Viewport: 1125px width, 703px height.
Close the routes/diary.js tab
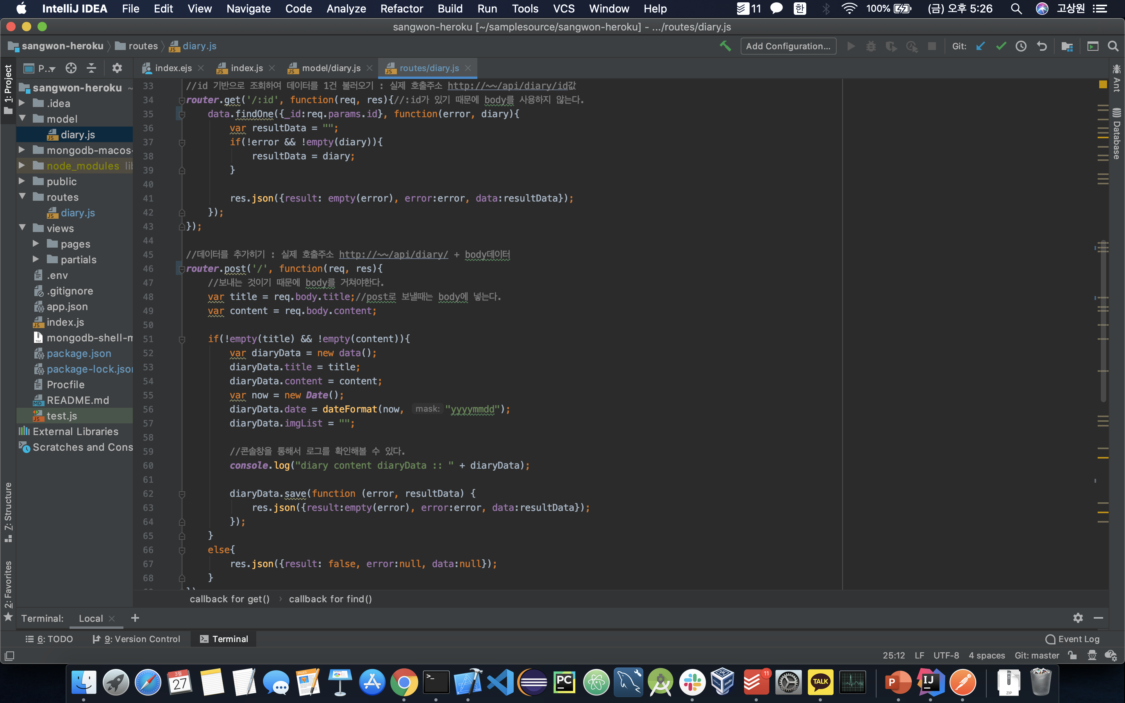pos(468,68)
